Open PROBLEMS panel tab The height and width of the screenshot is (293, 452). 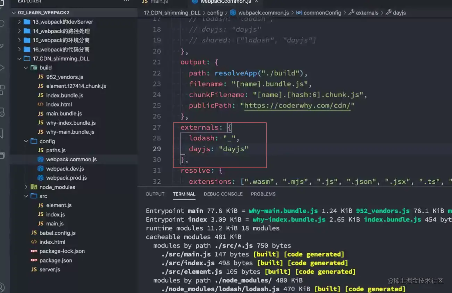(x=263, y=194)
